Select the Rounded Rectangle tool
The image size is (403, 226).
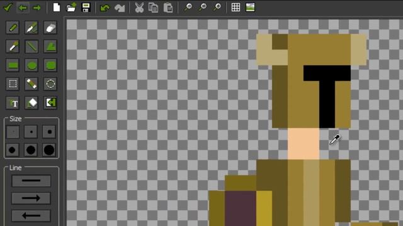[x=50, y=65]
